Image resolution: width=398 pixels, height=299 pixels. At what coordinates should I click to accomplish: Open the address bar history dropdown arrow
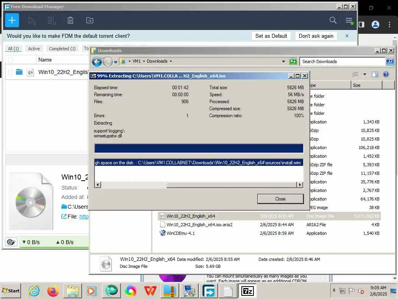point(283,61)
